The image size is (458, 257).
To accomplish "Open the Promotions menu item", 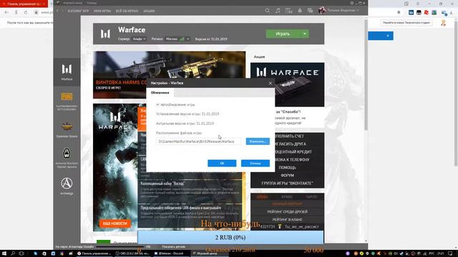I will click(149, 11).
